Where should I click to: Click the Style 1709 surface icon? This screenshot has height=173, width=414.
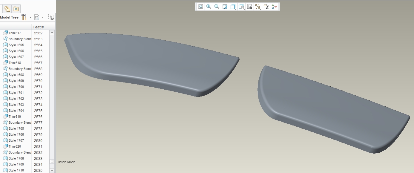click(x=5, y=164)
